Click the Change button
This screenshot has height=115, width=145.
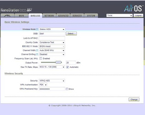pyautogui.click(x=134, y=100)
